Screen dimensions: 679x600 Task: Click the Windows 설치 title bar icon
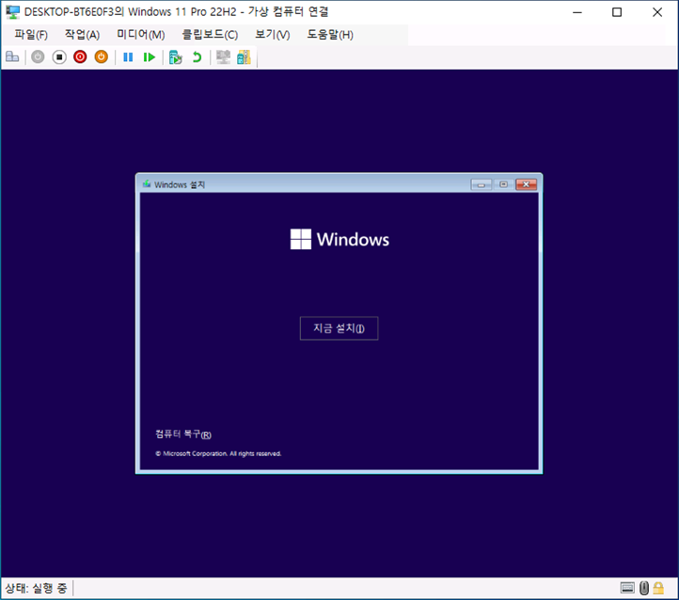point(147,184)
